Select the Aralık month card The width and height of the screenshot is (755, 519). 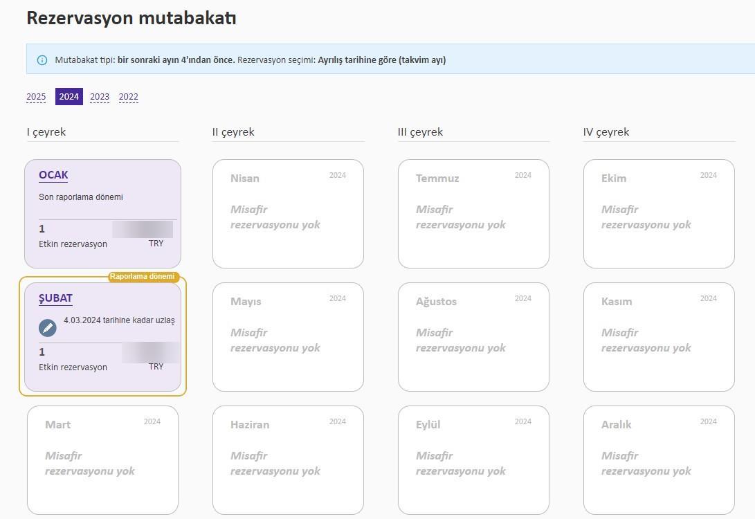coord(659,459)
